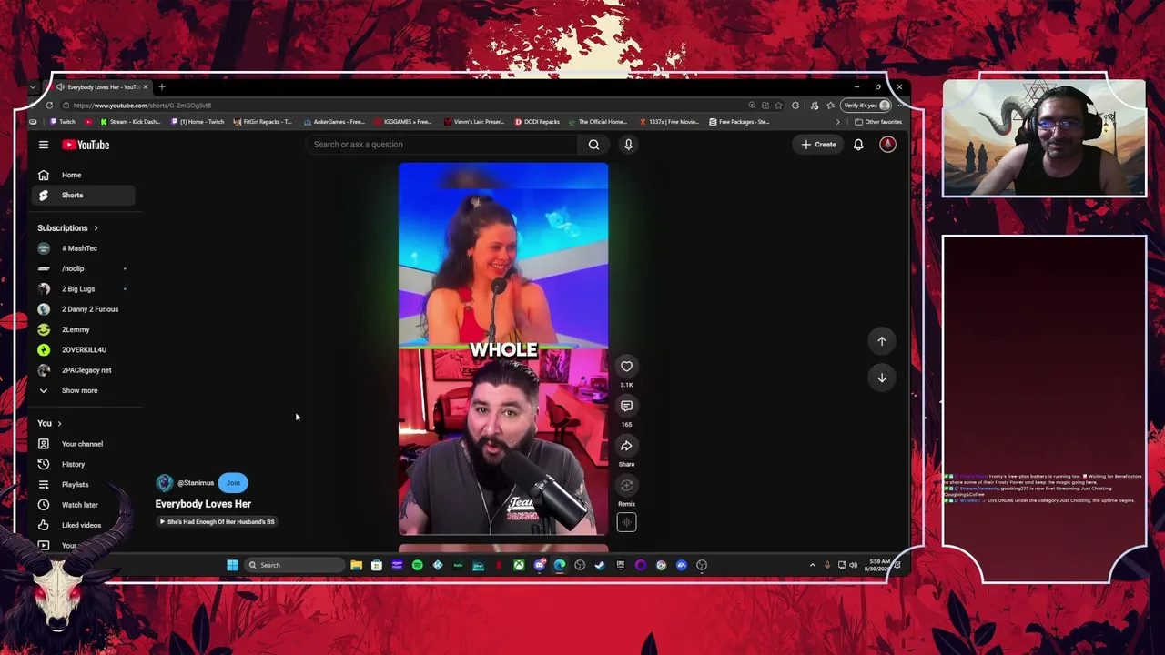This screenshot has height=655, width=1165.
Task: Refresh the browser page
Action: click(x=49, y=106)
